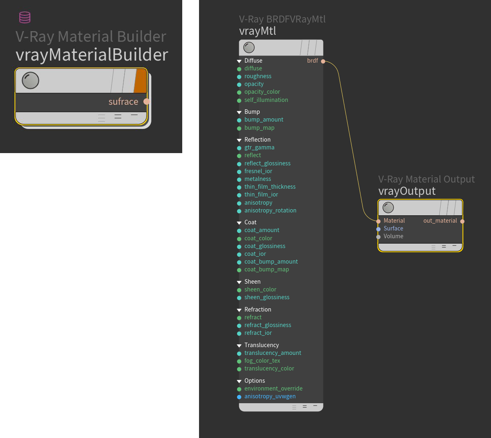Collapse the Diffuse group in vrayMtl
491x438 pixels.
coord(239,61)
